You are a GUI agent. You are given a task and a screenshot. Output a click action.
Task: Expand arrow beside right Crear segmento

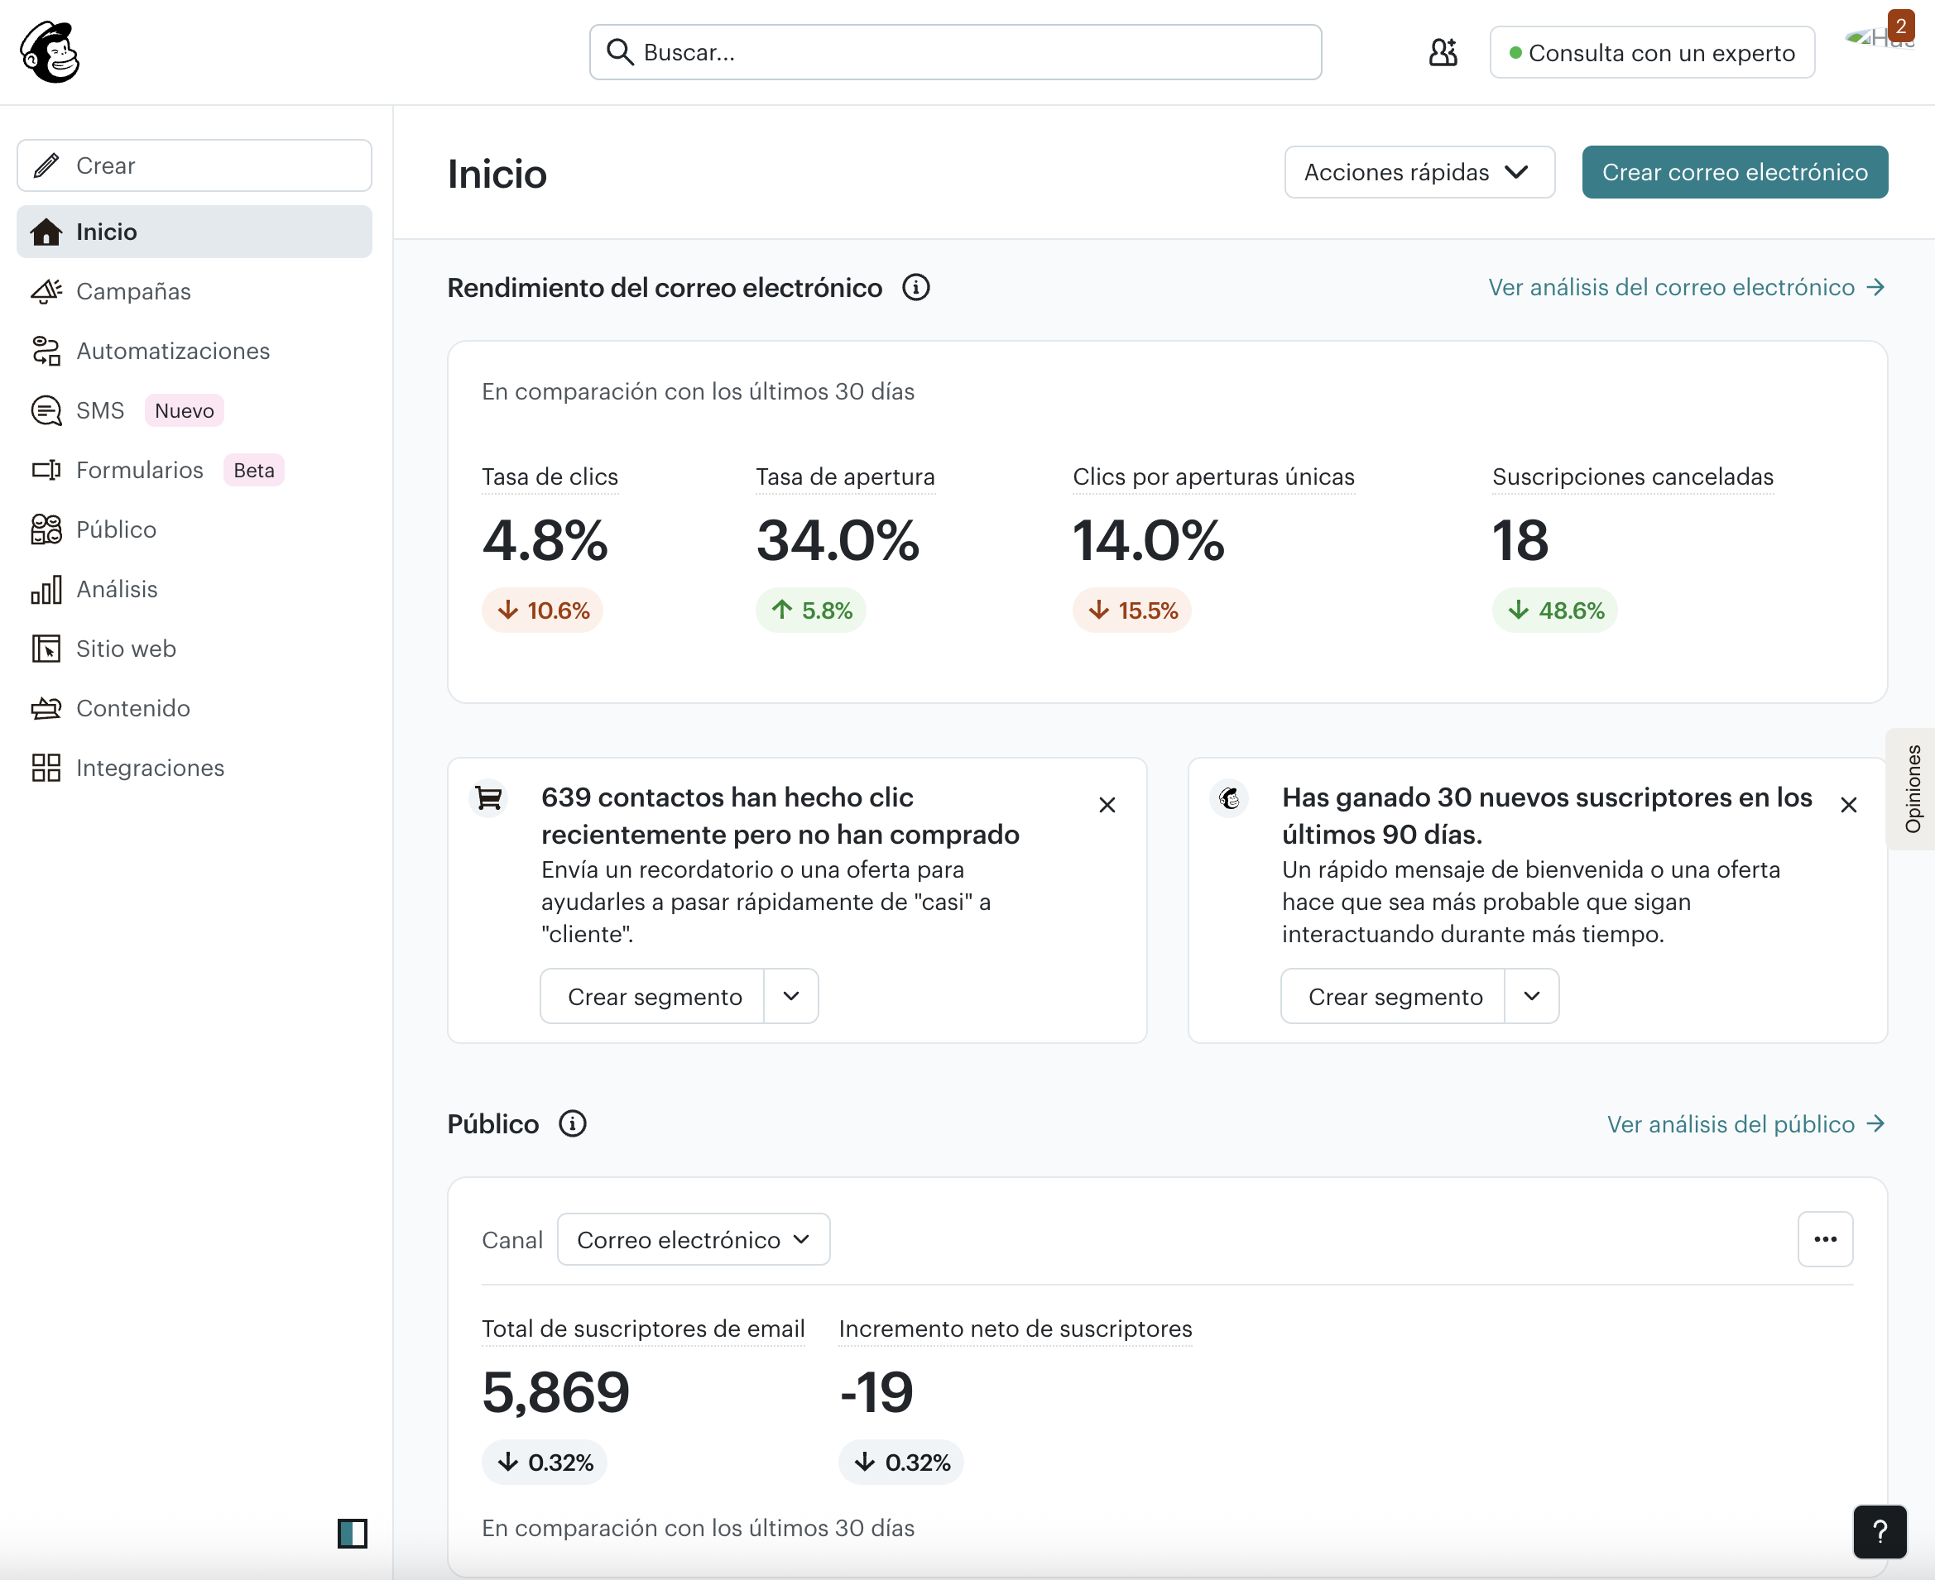(1530, 997)
